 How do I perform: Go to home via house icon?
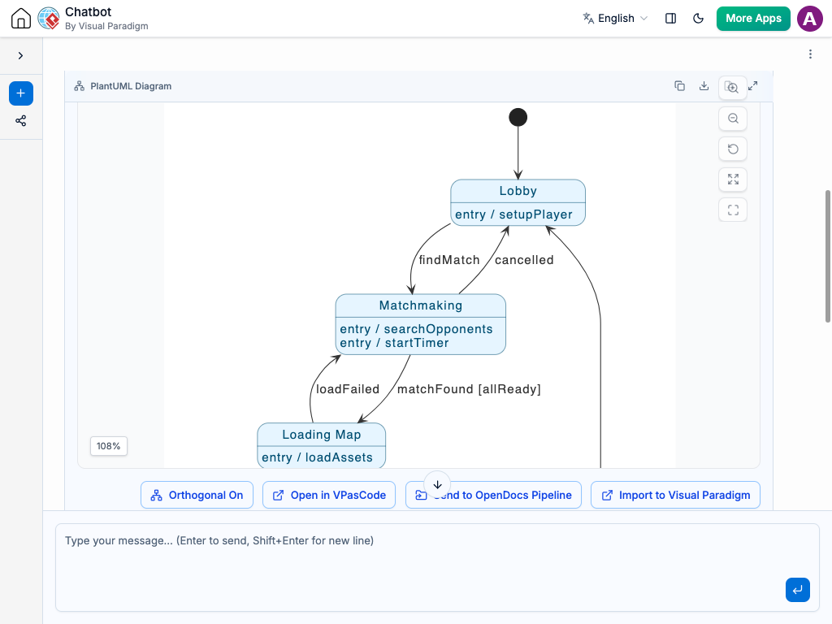coord(20,18)
